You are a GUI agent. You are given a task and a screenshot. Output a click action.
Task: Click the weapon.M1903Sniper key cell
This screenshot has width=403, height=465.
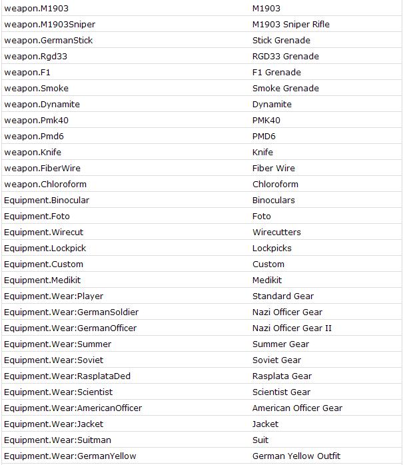pyautogui.click(x=49, y=25)
